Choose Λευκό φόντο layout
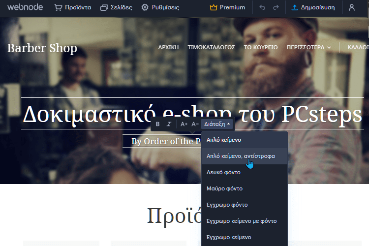 click(x=245, y=172)
